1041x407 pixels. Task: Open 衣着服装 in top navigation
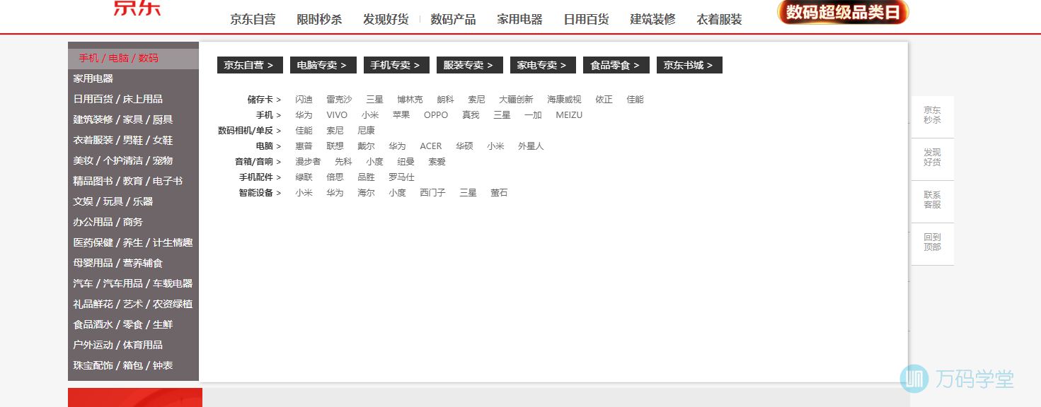[x=719, y=20]
